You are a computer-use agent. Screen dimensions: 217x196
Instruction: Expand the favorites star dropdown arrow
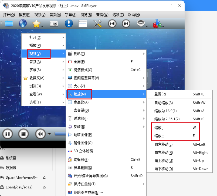coord(42,26)
